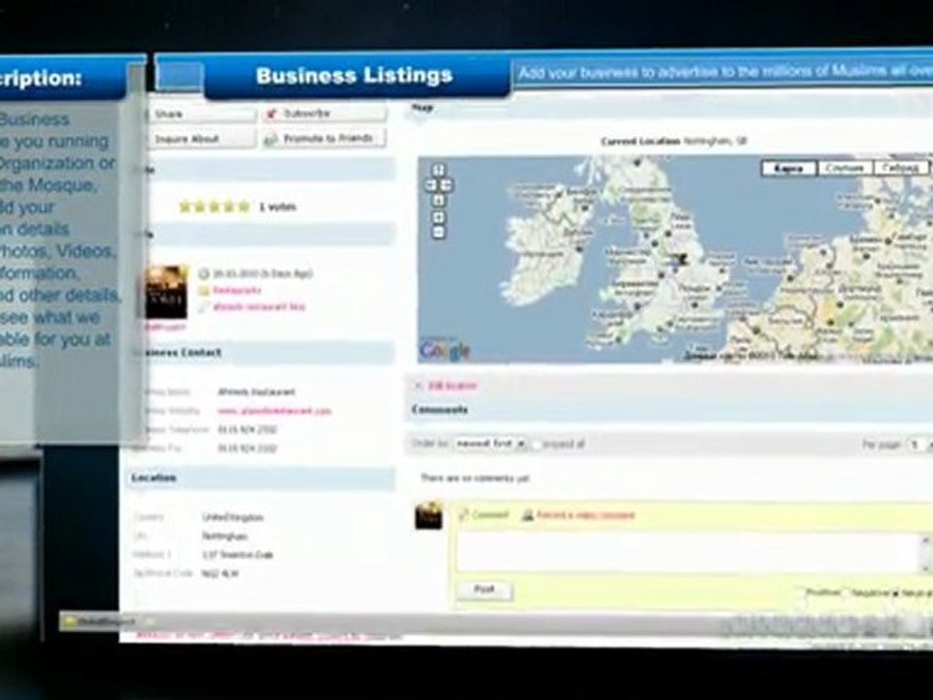Click the Location section heading

tap(155, 478)
